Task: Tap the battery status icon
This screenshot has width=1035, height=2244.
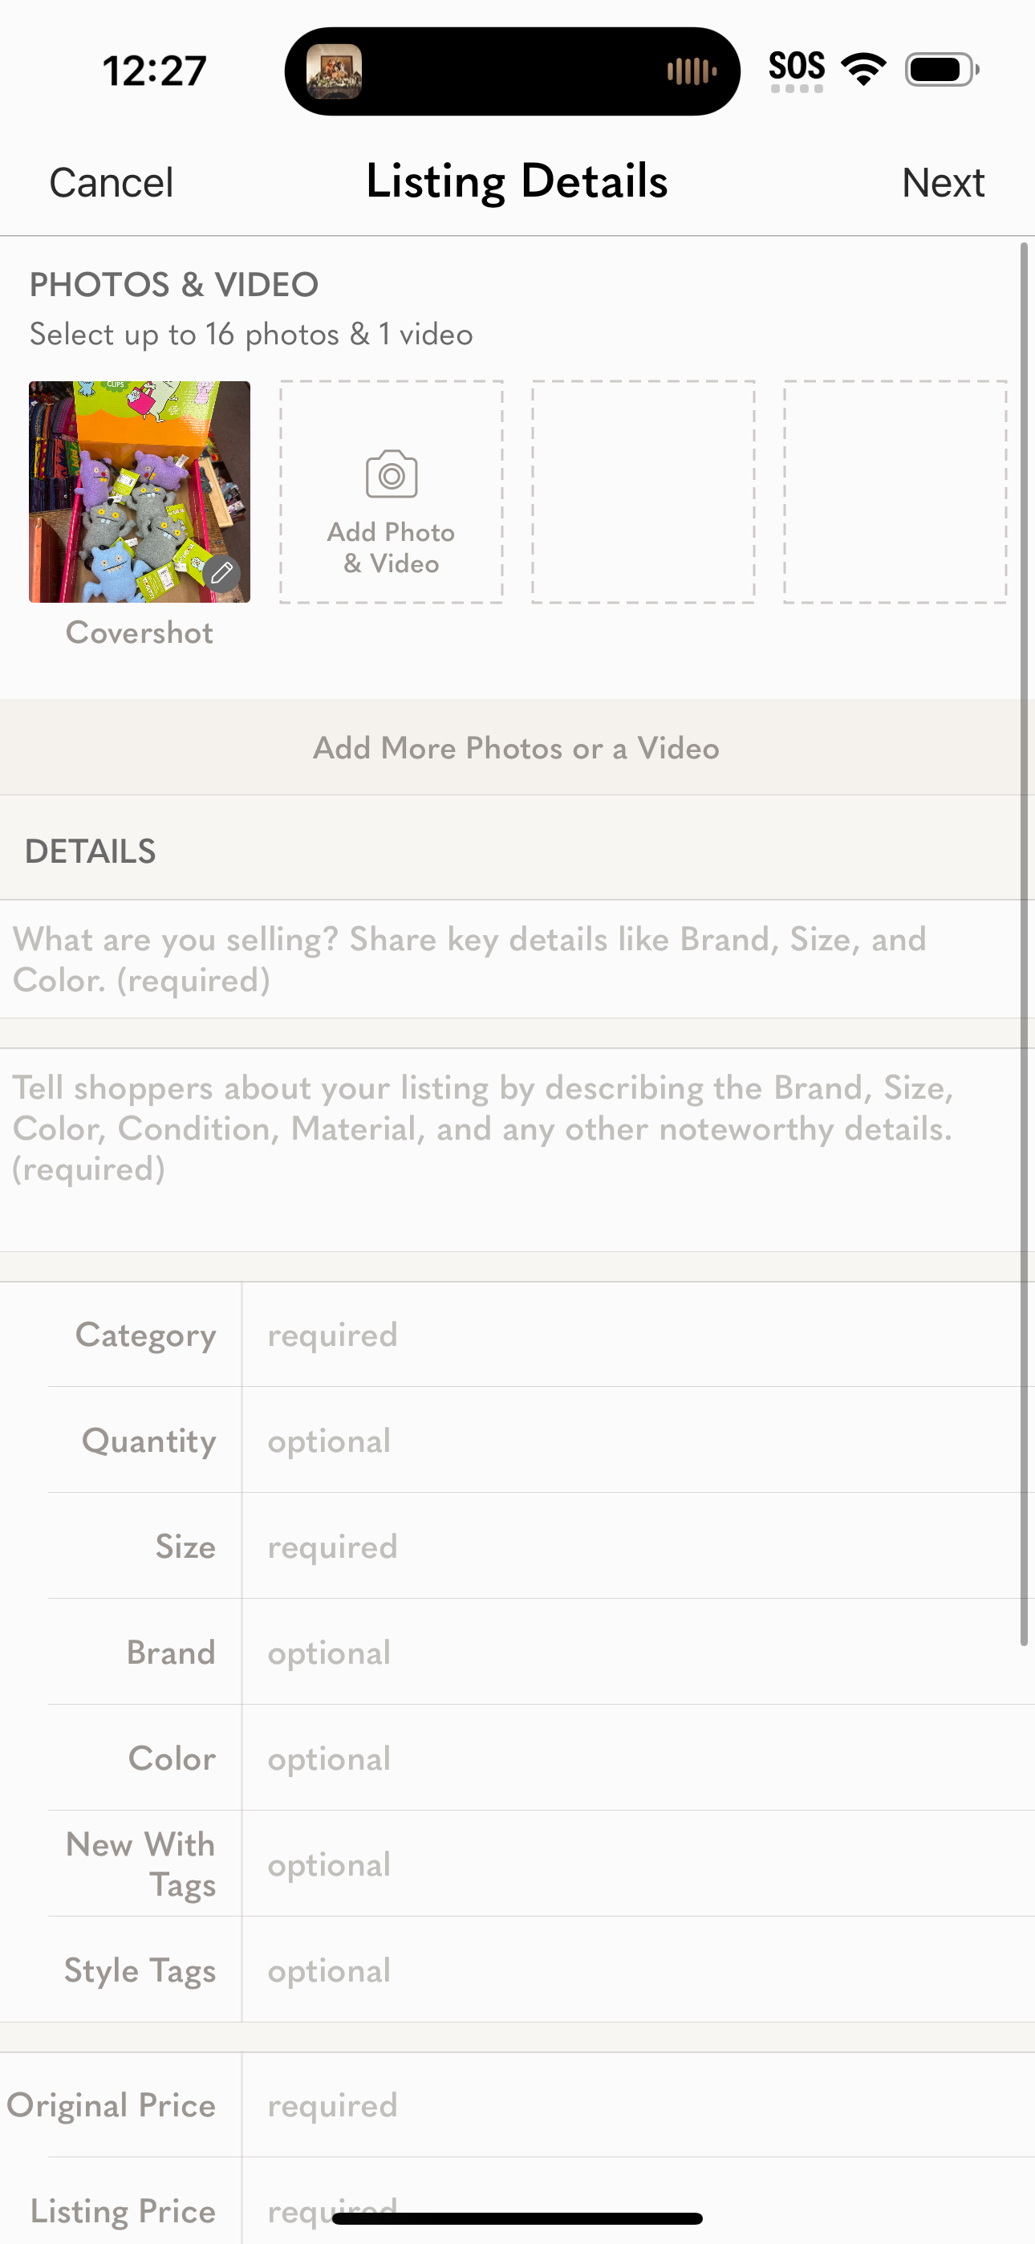Action: 941,70
